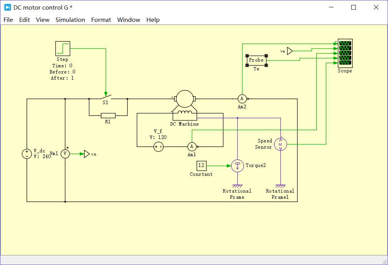The height and width of the screenshot is (265, 388).
Task: Click the 'Vm1' label text
Action: click(54, 154)
